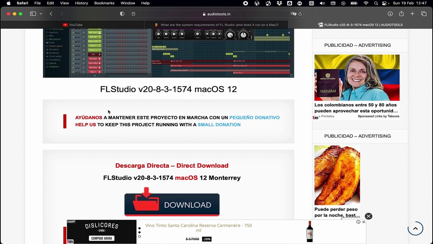Click the red DOWNLOAD button
The height and width of the screenshot is (244, 433).
[x=172, y=202]
